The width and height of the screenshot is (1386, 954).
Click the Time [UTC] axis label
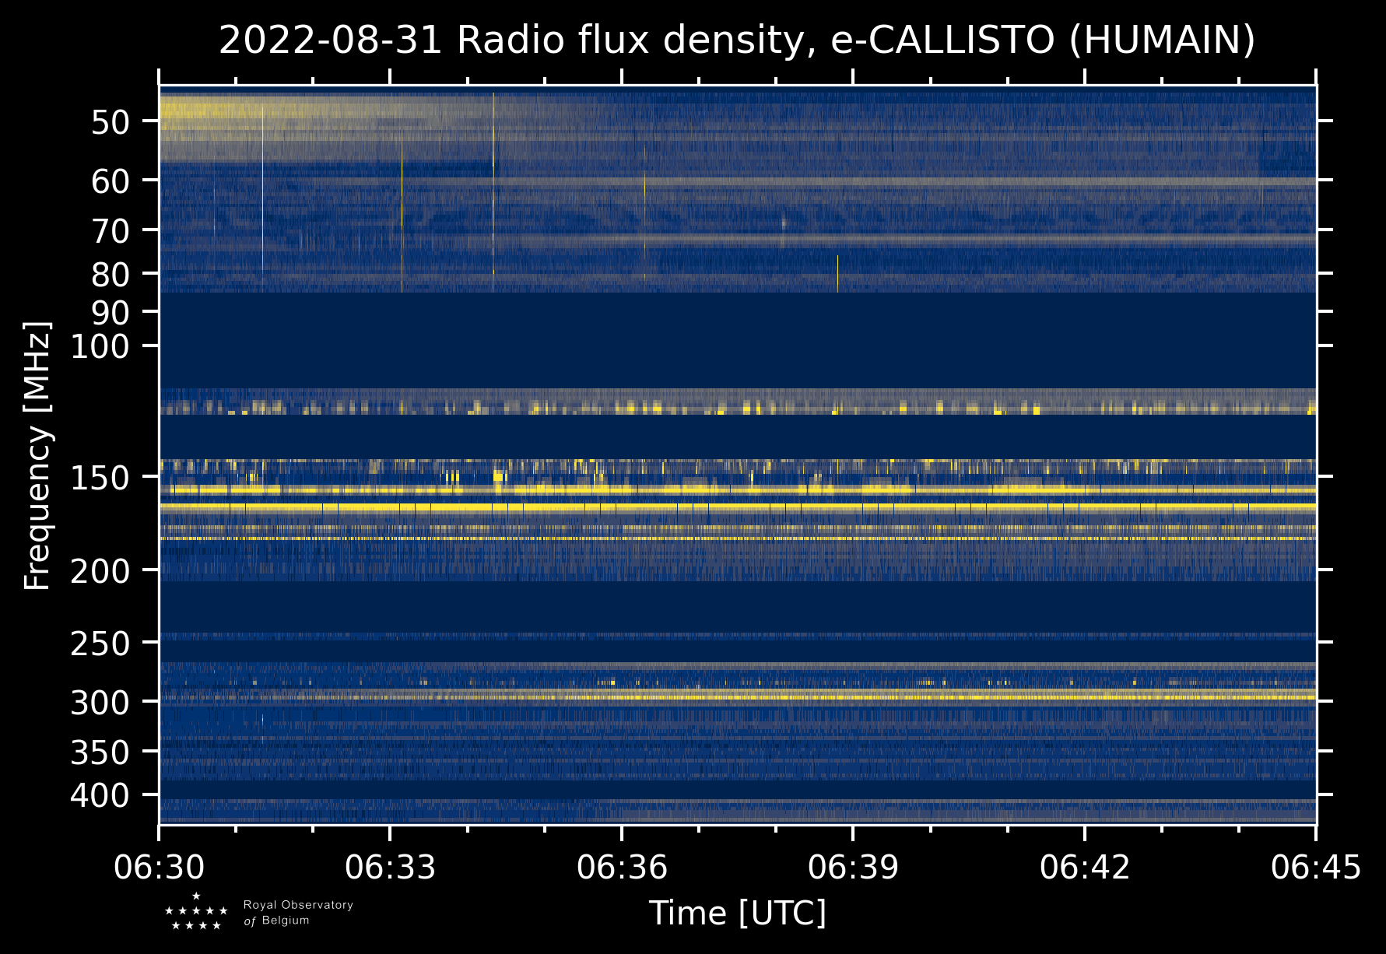(738, 913)
